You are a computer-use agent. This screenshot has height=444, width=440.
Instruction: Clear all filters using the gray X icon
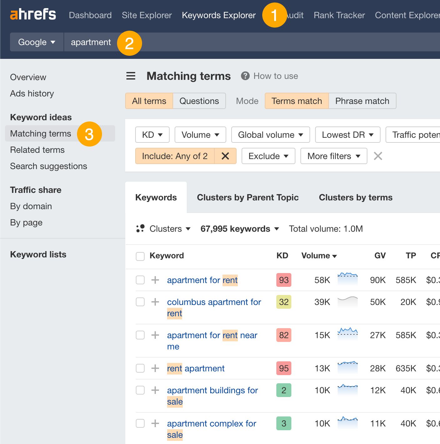[x=378, y=156]
